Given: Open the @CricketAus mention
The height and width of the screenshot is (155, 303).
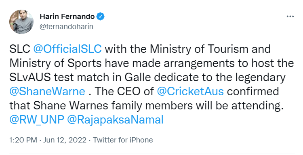Looking at the screenshot, I should point(190,92).
